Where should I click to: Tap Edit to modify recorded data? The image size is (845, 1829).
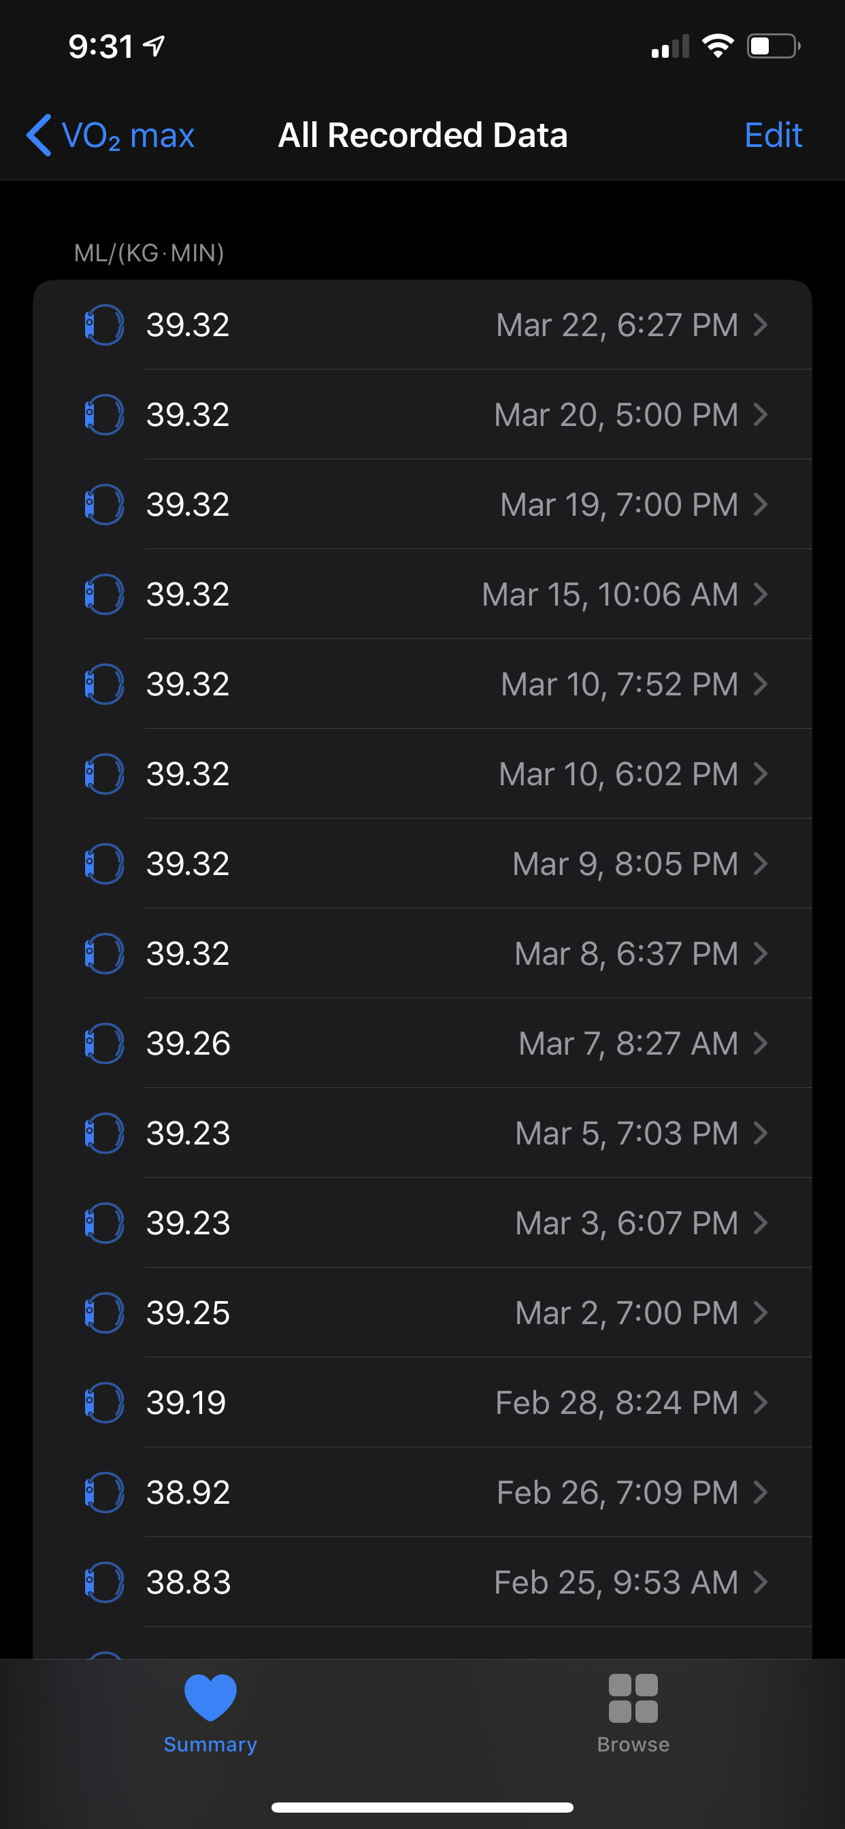pos(773,135)
